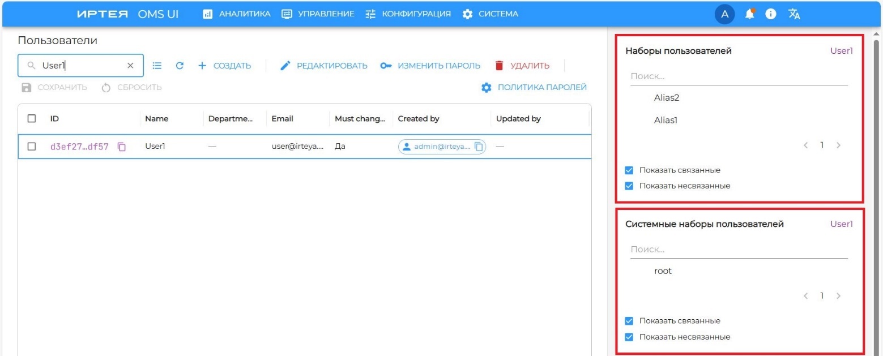Click СОЗДАТЬ to create a user
This screenshot has width=883, height=356.
tap(224, 66)
